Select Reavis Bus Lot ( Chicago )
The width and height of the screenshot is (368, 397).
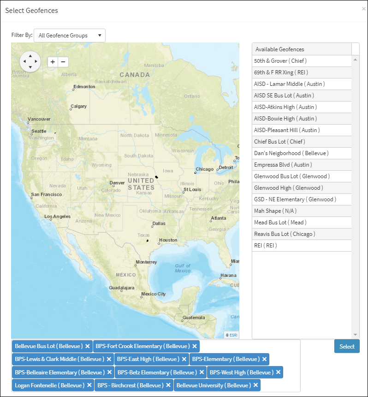pos(302,234)
